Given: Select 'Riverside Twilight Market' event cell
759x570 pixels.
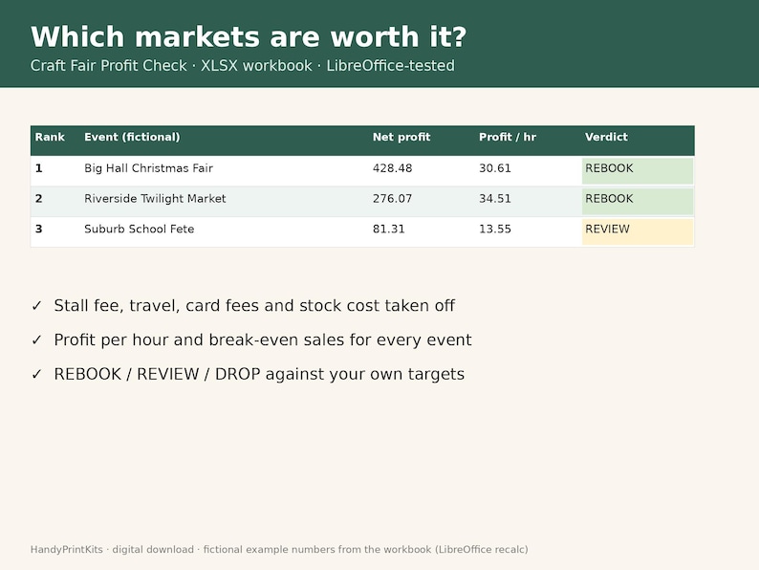Looking at the screenshot, I should 155,199.
